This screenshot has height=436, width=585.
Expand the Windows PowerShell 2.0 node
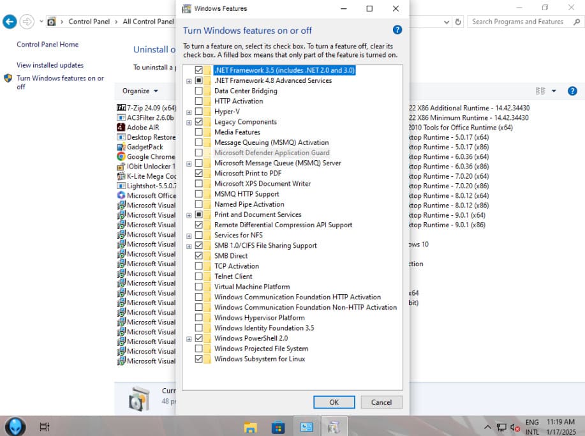(x=189, y=339)
